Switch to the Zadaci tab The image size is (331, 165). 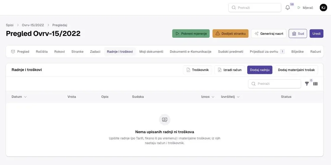(x=95, y=52)
